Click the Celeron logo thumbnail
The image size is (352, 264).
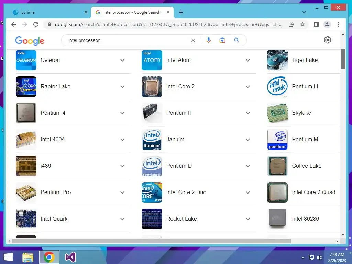click(x=26, y=60)
